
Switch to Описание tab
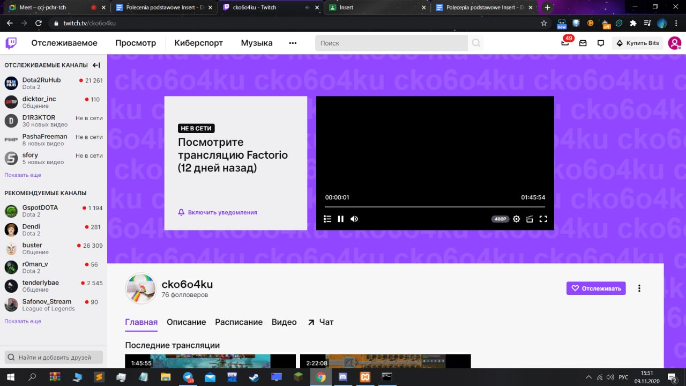pyautogui.click(x=186, y=322)
